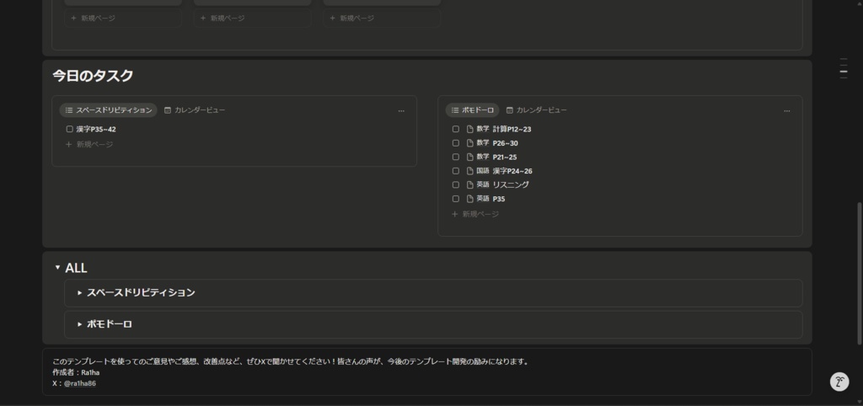The image size is (863, 406).
Task: Check the 英語 P35 task box
Action: 456,199
